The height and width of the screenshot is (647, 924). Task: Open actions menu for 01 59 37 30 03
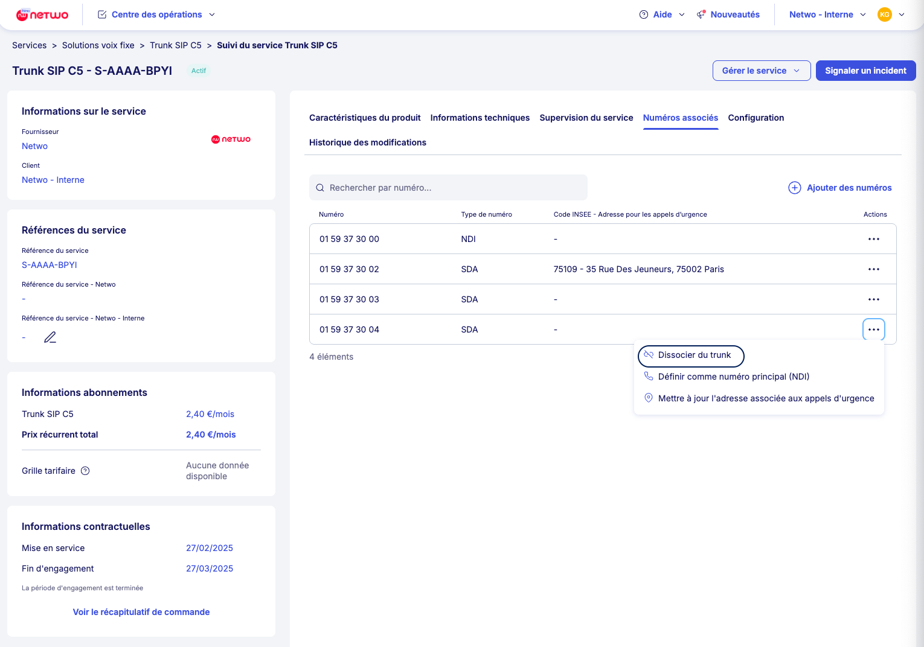click(x=874, y=299)
